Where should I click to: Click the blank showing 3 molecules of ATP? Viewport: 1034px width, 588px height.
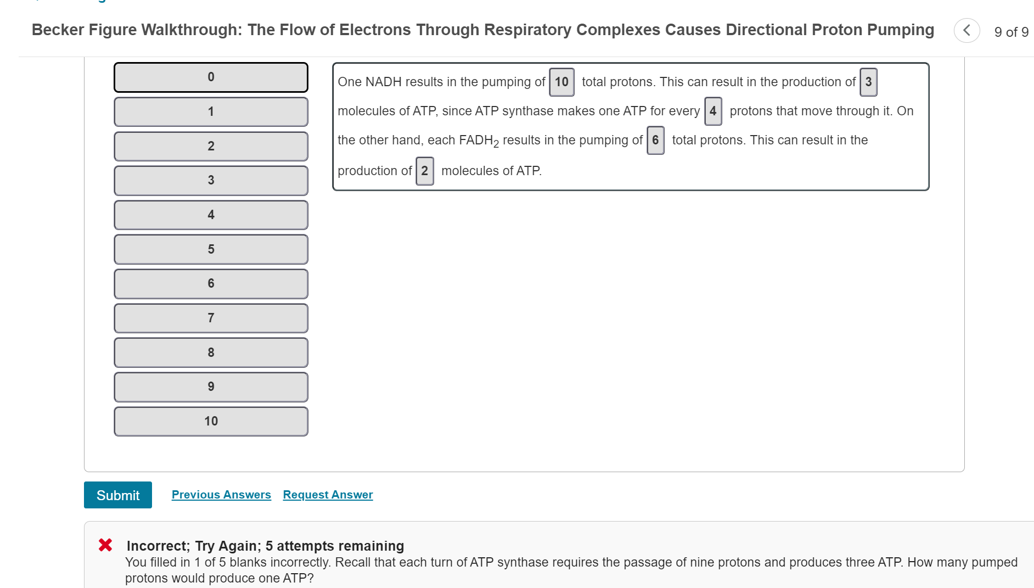[868, 82]
